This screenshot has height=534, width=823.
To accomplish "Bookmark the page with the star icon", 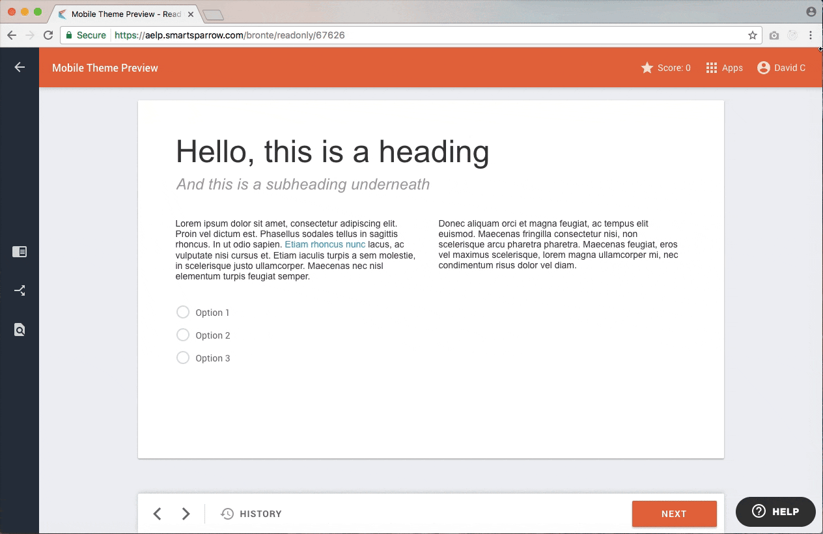I will [753, 35].
